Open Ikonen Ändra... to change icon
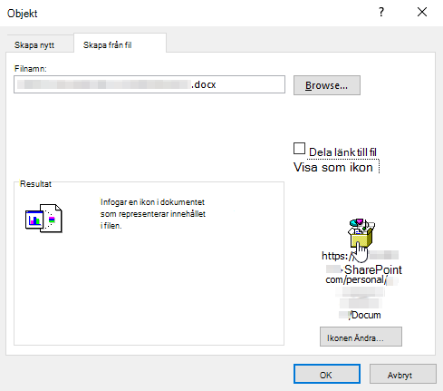This screenshot has width=443, height=391. [x=361, y=337]
